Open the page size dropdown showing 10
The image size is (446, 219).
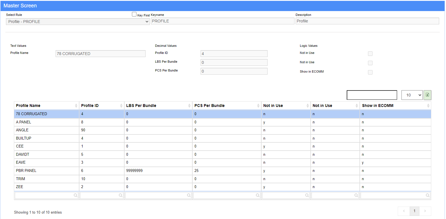pos(412,95)
